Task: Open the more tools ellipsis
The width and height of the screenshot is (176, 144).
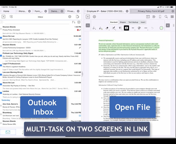Action: point(146,28)
